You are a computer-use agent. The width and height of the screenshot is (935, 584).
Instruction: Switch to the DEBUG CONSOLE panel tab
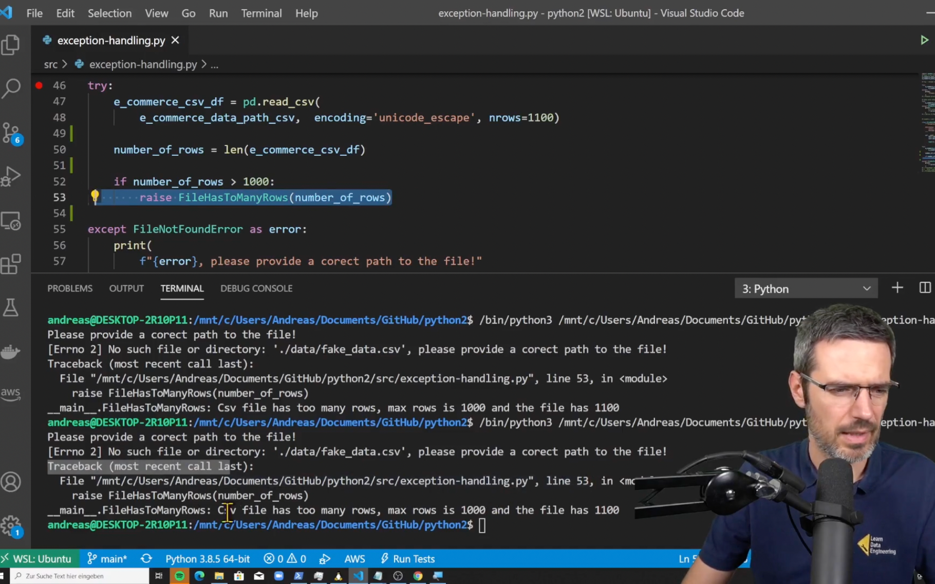256,288
